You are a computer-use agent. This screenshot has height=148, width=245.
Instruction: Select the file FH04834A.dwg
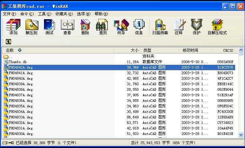point(21,112)
